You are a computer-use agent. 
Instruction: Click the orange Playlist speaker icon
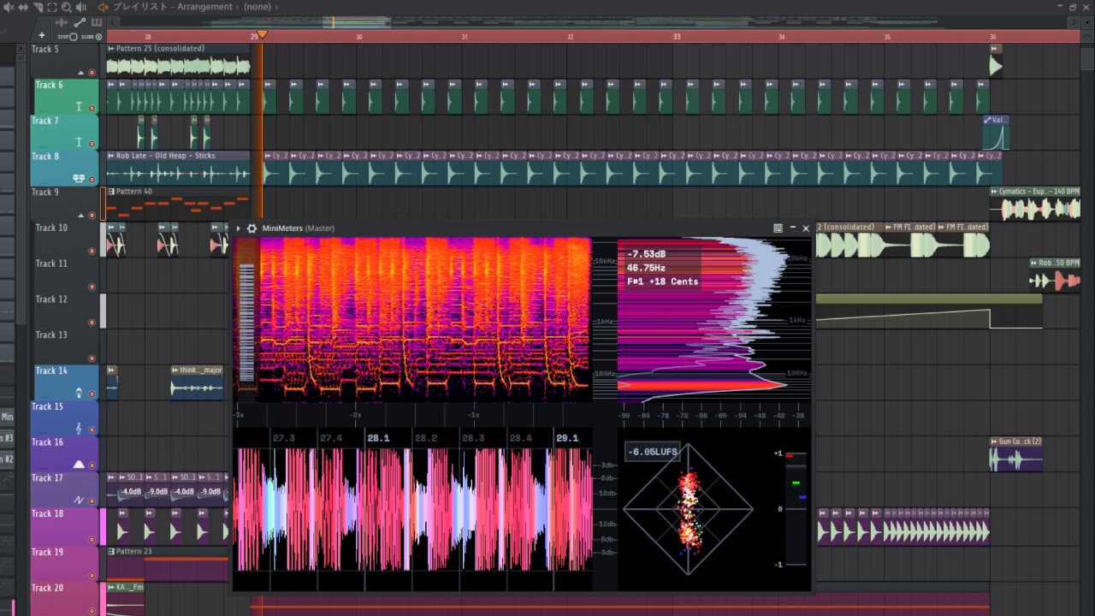pos(104,7)
